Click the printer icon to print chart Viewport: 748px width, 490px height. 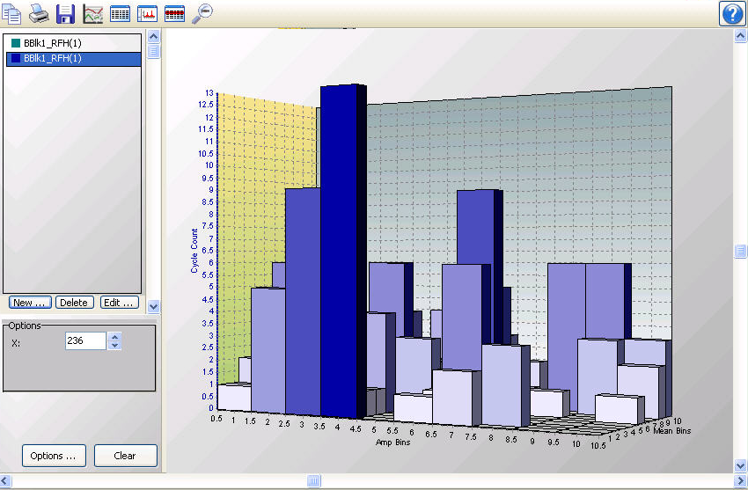pos(39,13)
